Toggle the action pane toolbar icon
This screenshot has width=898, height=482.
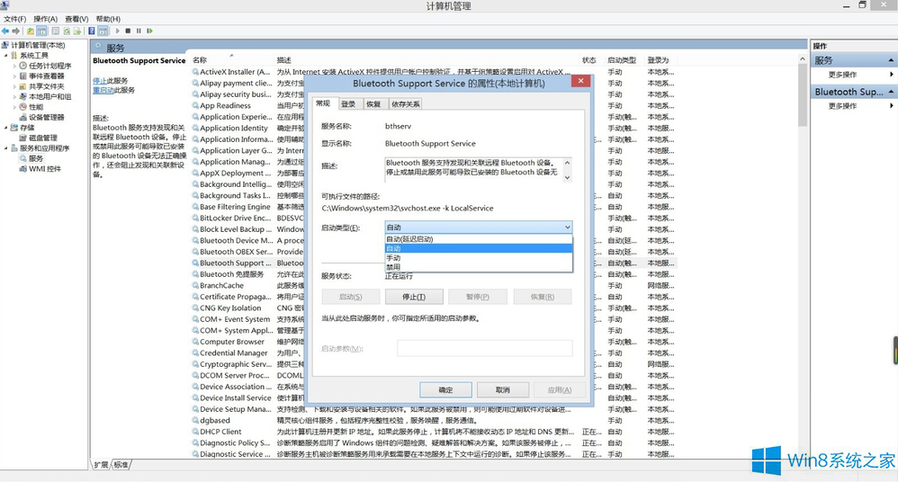(x=103, y=31)
